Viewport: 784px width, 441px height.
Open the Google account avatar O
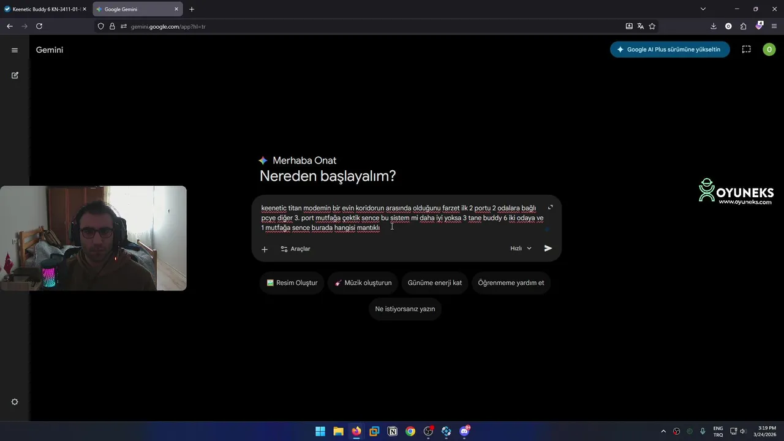pyautogui.click(x=769, y=50)
